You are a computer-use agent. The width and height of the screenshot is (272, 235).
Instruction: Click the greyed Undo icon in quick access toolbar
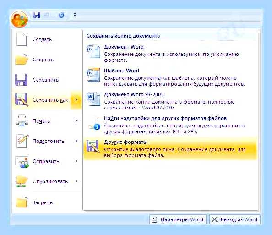point(47,15)
